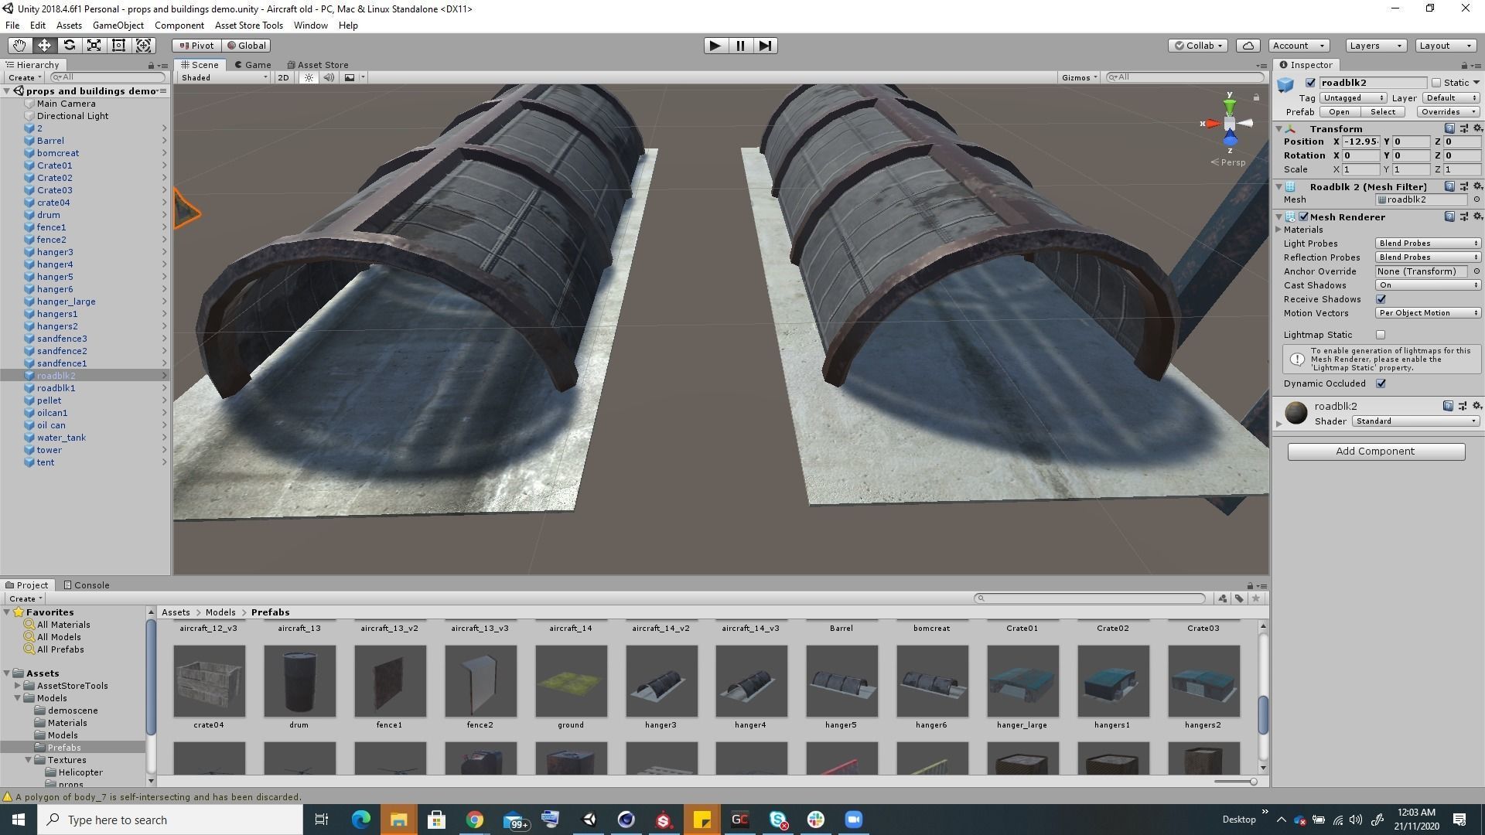This screenshot has height=835, width=1485.
Task: Toggle the Static checkbox
Action: 1436,83
